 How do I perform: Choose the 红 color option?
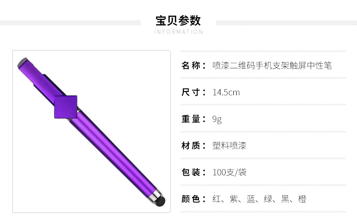(x=217, y=199)
